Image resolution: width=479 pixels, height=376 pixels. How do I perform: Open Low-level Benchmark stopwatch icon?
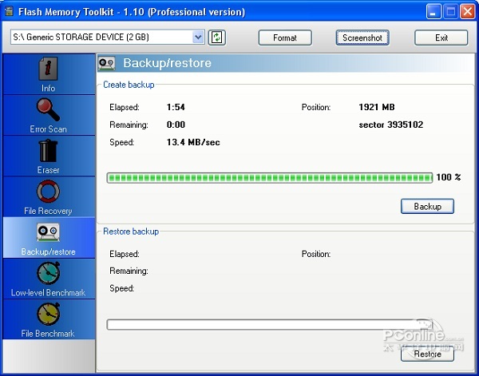coord(48,273)
